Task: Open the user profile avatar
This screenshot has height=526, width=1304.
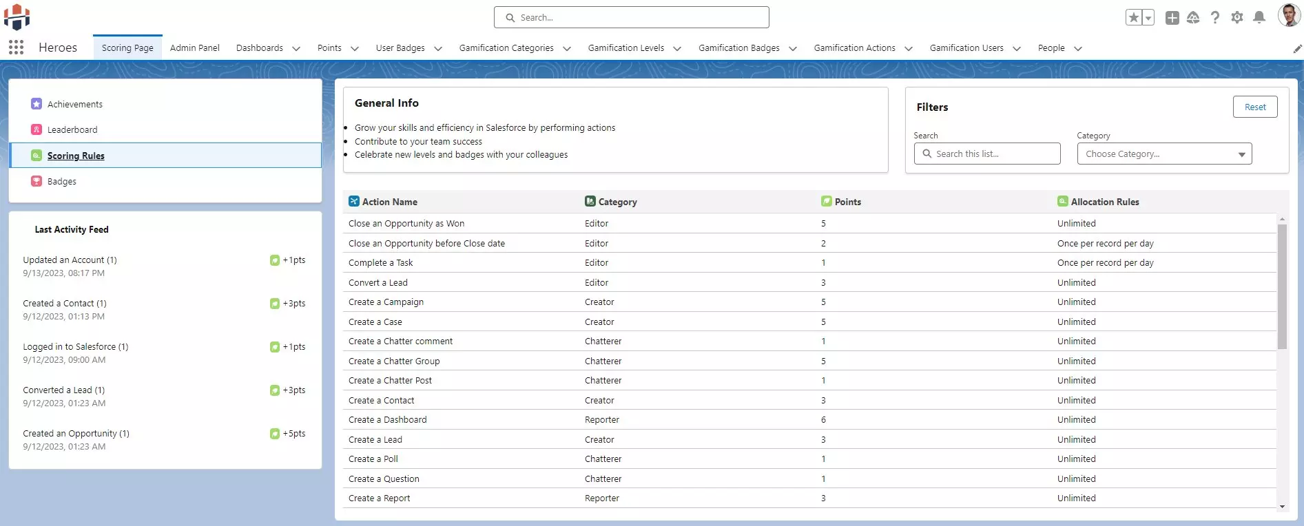Action: click(1289, 15)
